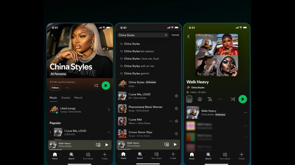Open options for Walk Heavy track row

[245, 113]
